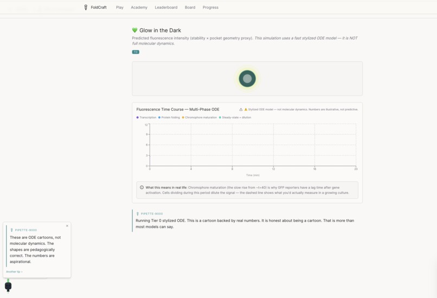Click the PIPETTE-9000 icon under the chart
The image size is (437, 298).
(x=137, y=214)
